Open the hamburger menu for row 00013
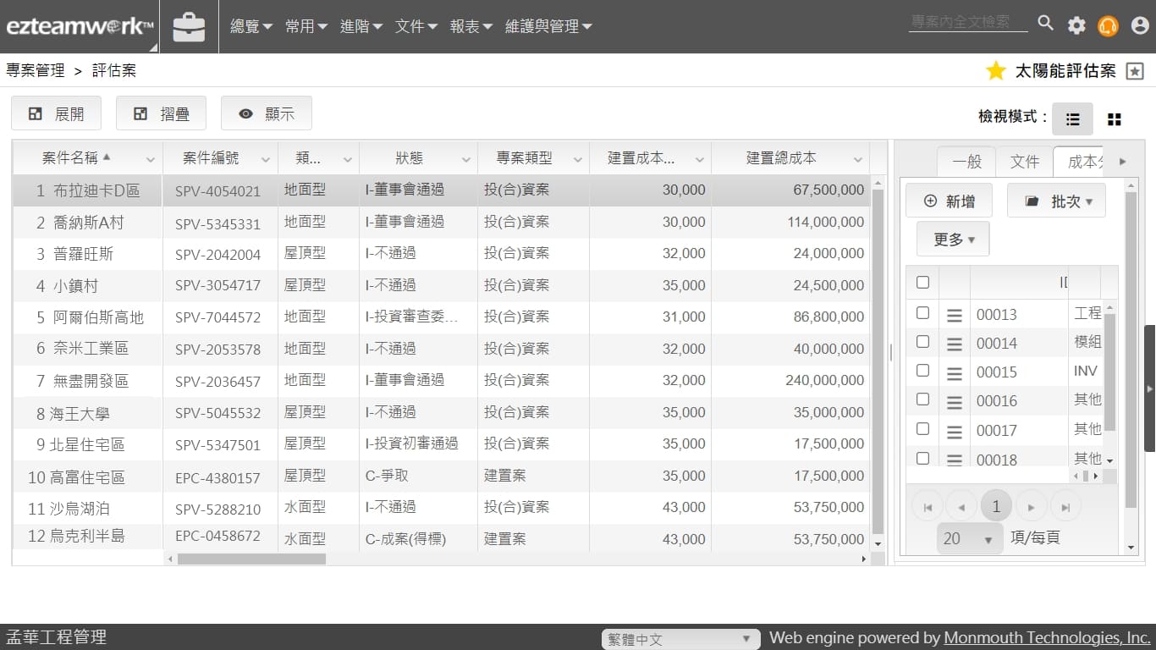1156x650 pixels. point(955,315)
